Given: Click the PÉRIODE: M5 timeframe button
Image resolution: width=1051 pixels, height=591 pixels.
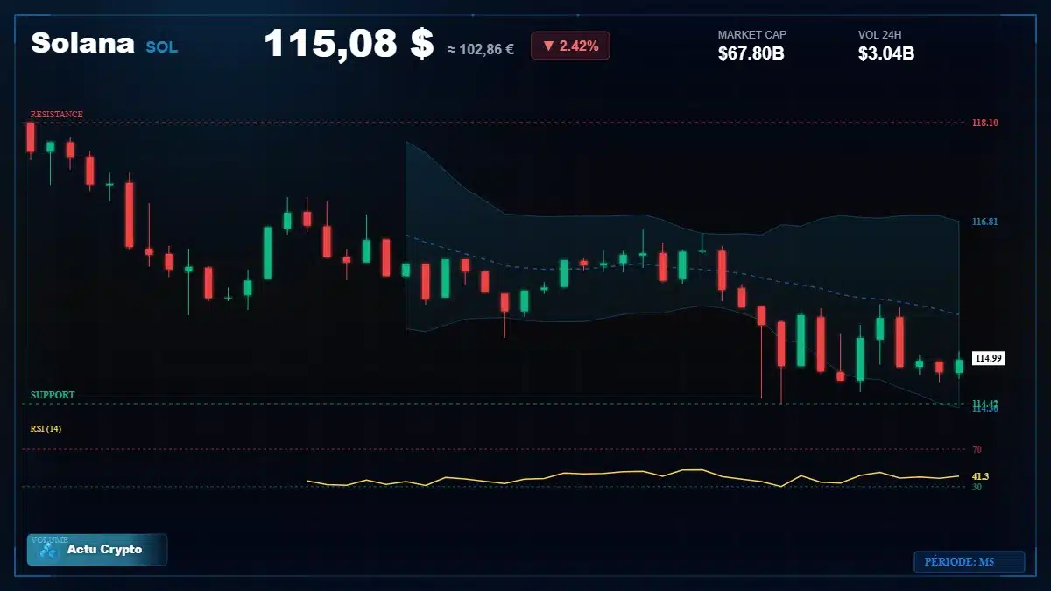Looking at the screenshot, I should pos(970,562).
